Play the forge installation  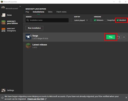tap(111, 37)
